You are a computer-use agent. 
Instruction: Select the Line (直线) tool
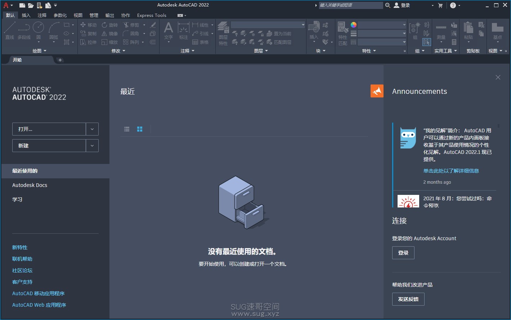pos(10,31)
